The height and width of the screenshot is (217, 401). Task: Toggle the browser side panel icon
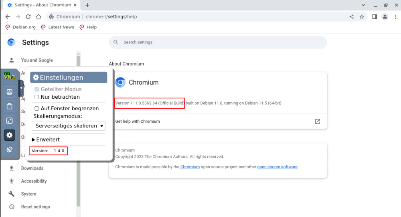pyautogui.click(x=375, y=16)
